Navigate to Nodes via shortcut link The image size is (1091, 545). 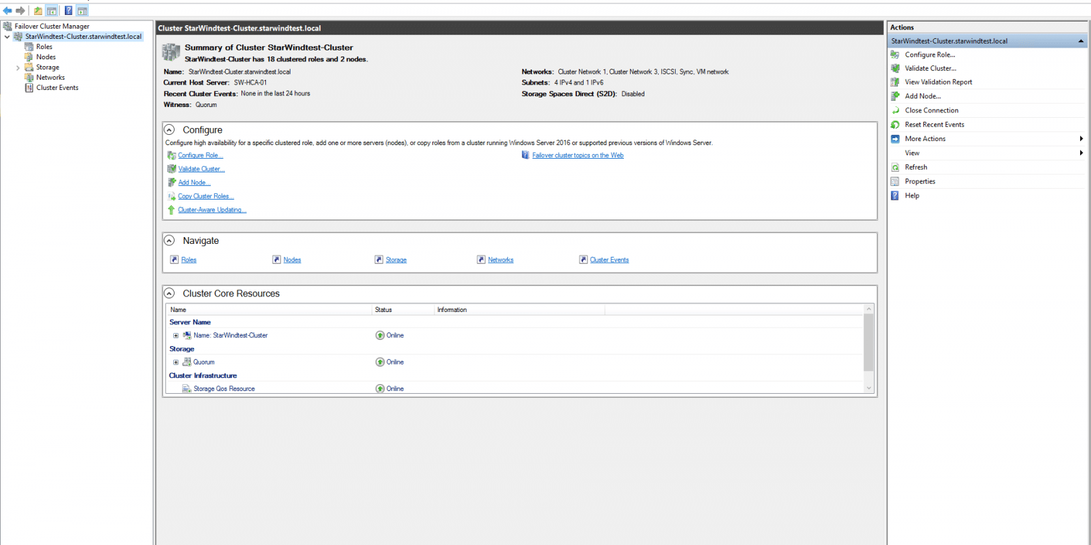[x=292, y=260]
